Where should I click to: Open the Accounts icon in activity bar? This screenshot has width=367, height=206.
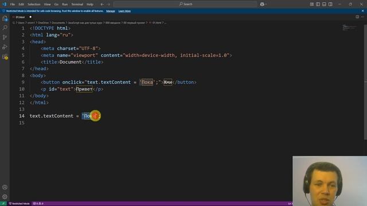pos(5,187)
